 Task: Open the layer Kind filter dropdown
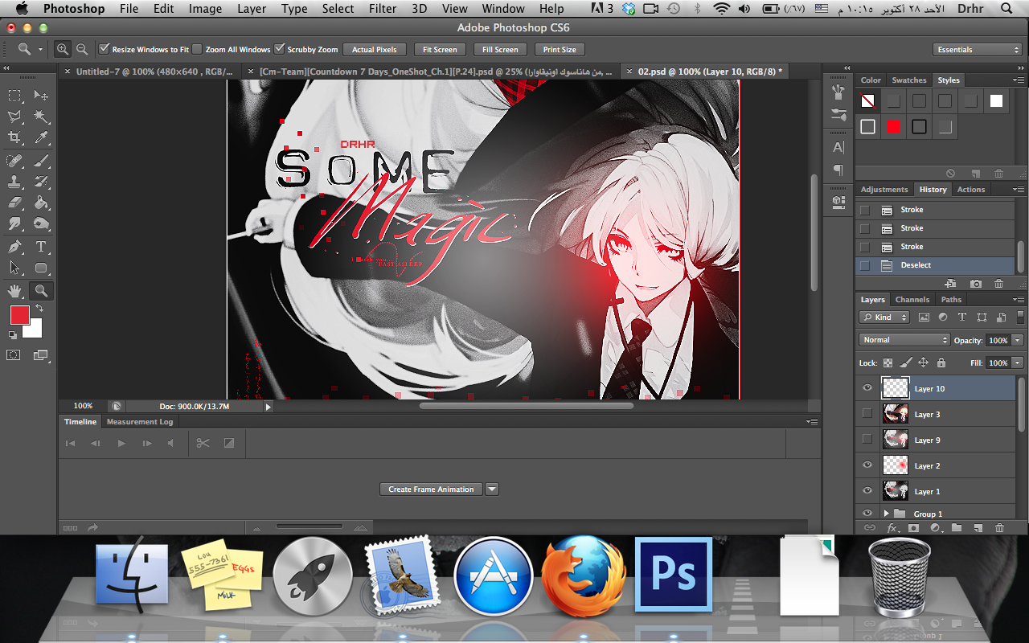884,317
